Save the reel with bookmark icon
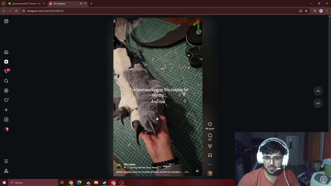 pyautogui.click(x=210, y=155)
